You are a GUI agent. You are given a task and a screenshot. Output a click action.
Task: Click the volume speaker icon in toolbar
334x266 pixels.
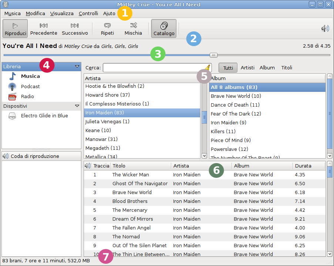[325, 29]
